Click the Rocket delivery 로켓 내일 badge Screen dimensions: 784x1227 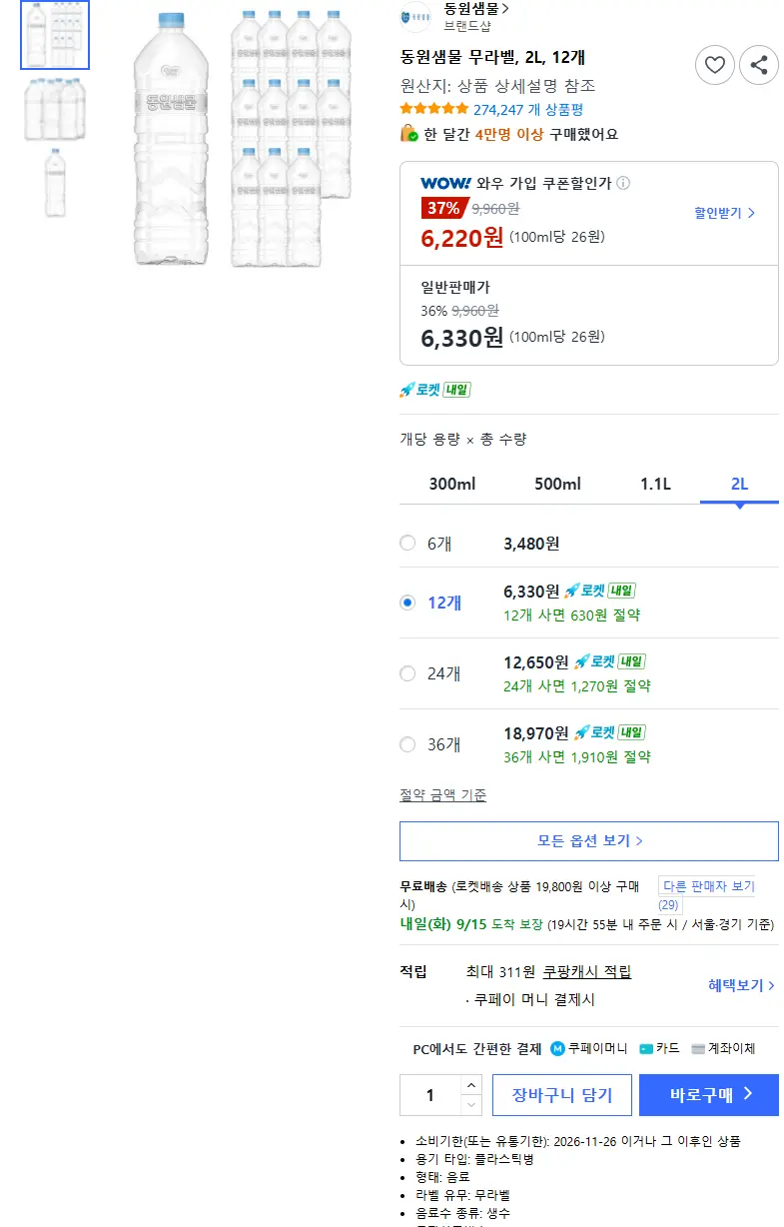(434, 390)
